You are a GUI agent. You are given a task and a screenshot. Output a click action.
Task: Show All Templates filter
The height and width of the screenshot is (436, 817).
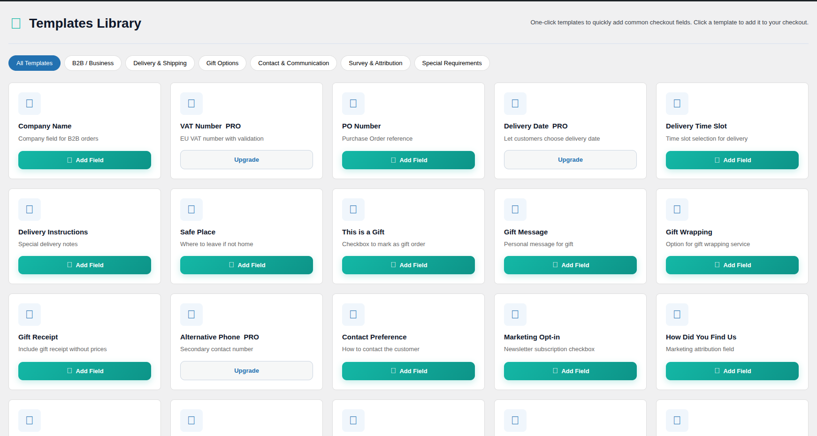[34, 63]
